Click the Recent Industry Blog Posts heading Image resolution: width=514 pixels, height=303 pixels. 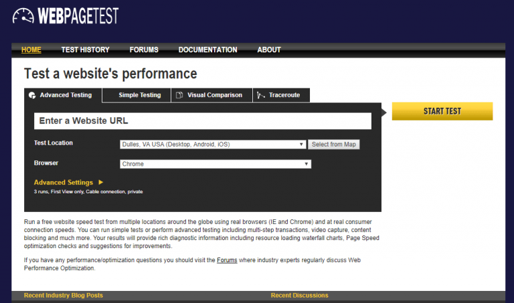point(64,296)
